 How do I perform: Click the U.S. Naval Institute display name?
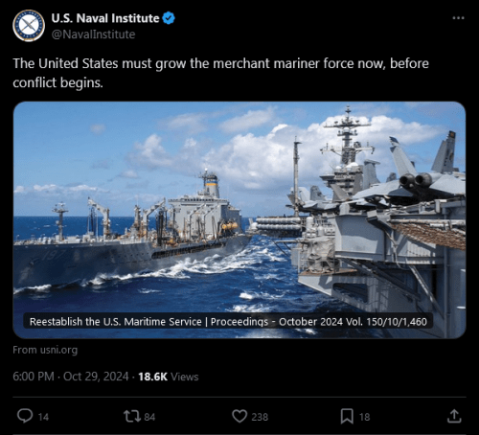tap(105, 18)
